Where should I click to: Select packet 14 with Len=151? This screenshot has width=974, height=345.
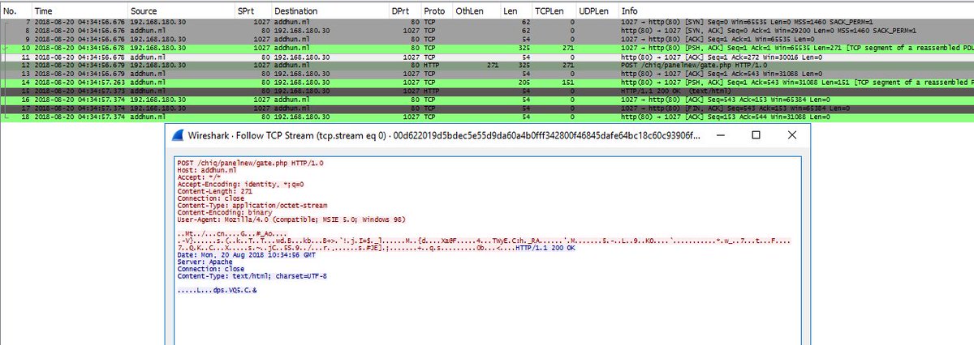click(x=487, y=82)
